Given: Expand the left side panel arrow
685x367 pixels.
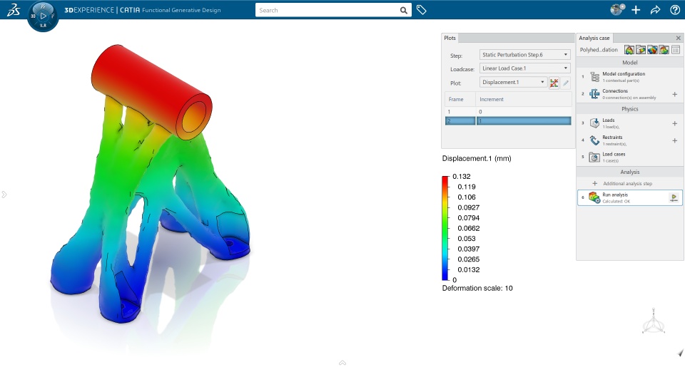Looking at the screenshot, I should 4,195.
